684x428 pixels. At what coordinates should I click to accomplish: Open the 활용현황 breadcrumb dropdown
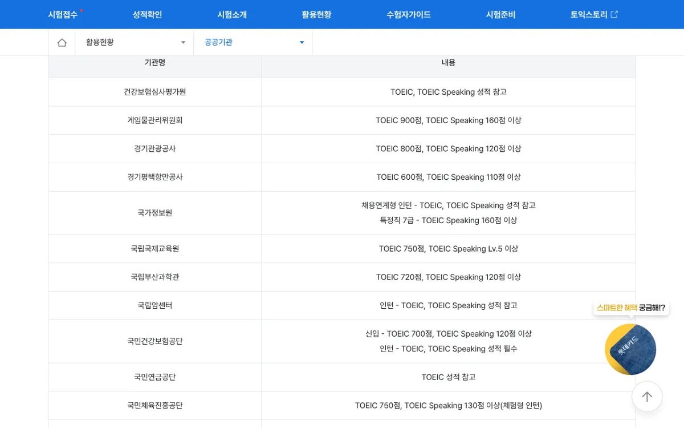[x=135, y=42]
